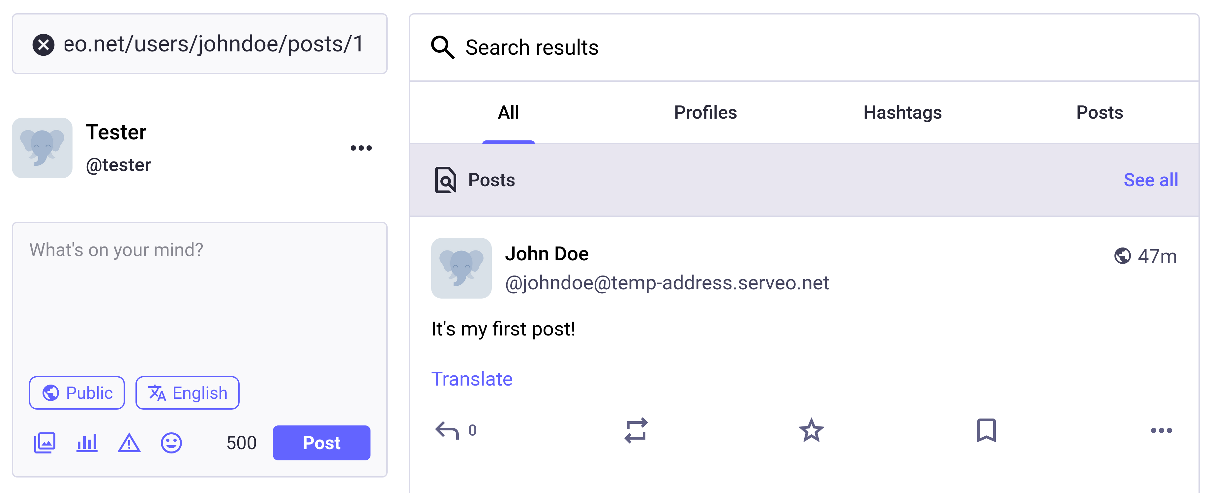Open the English language dropdown
Image resolution: width=1213 pixels, height=493 pixels.
point(188,393)
